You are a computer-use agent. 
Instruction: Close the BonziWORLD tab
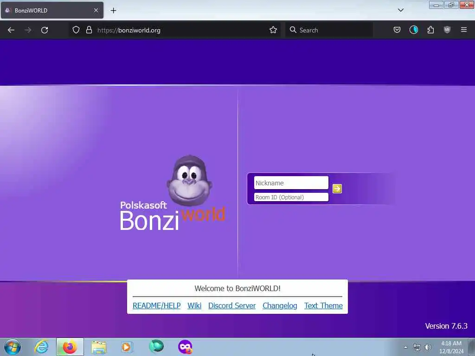tap(96, 10)
